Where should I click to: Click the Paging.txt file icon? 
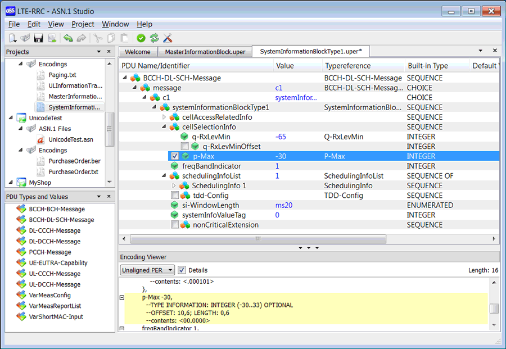pyautogui.click(x=40, y=75)
